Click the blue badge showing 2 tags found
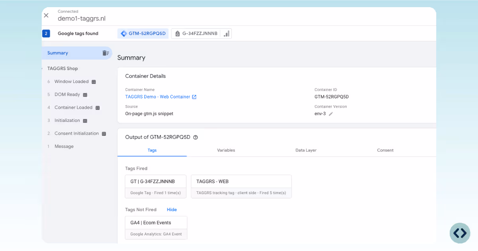The width and height of the screenshot is (478, 251). point(46,33)
